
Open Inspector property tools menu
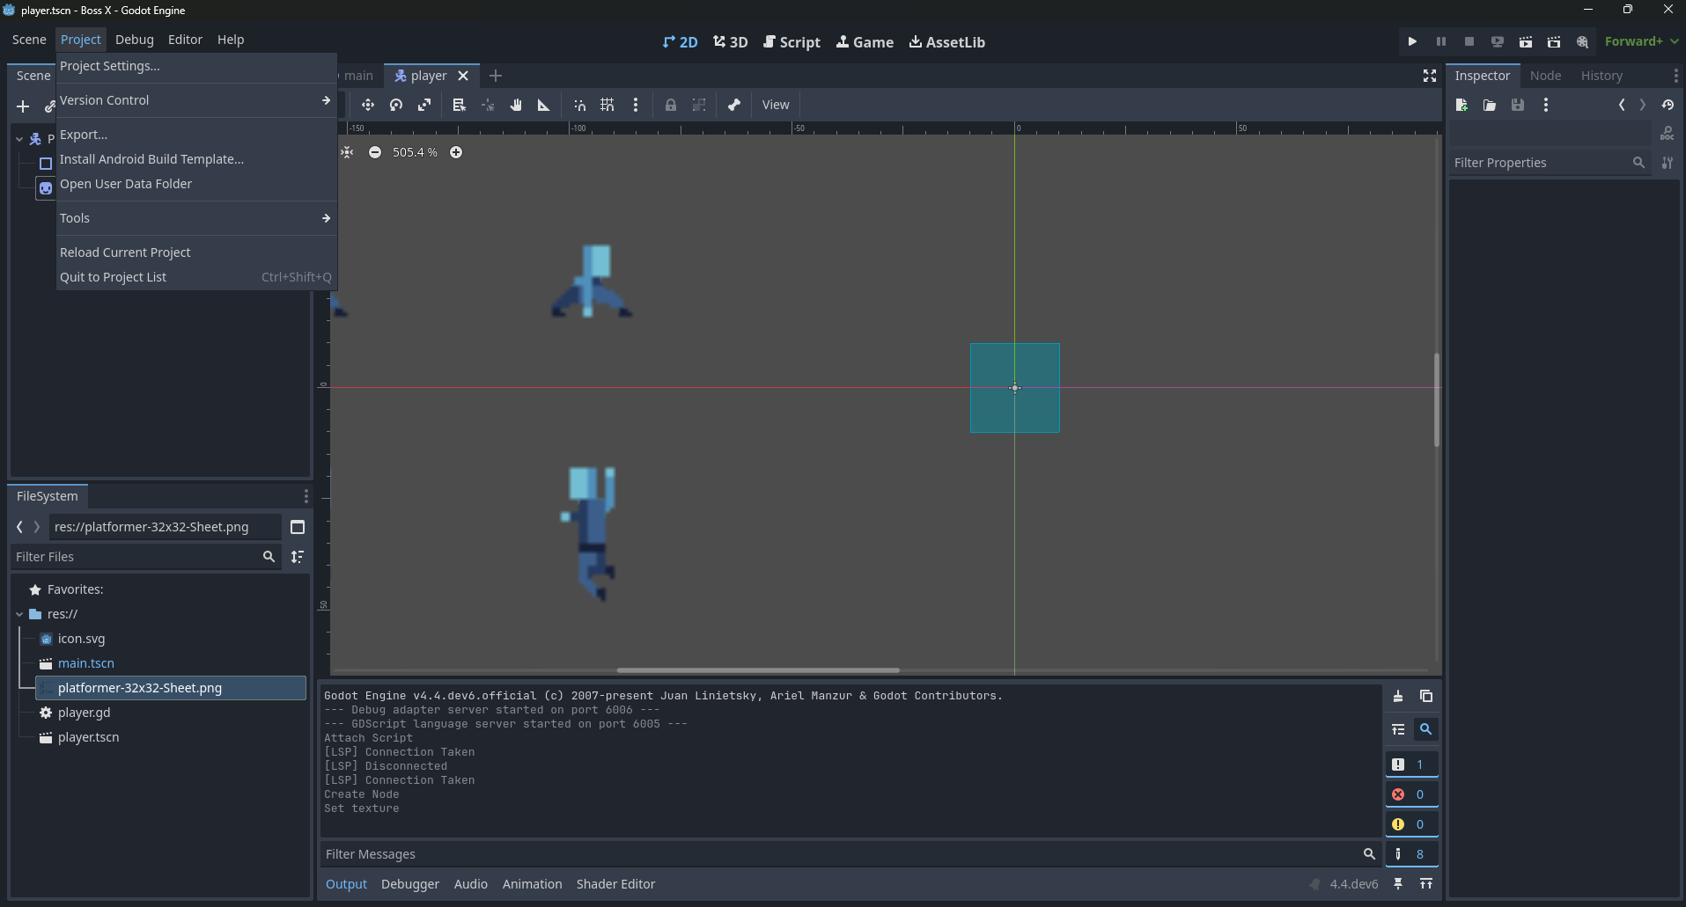coord(1668,163)
